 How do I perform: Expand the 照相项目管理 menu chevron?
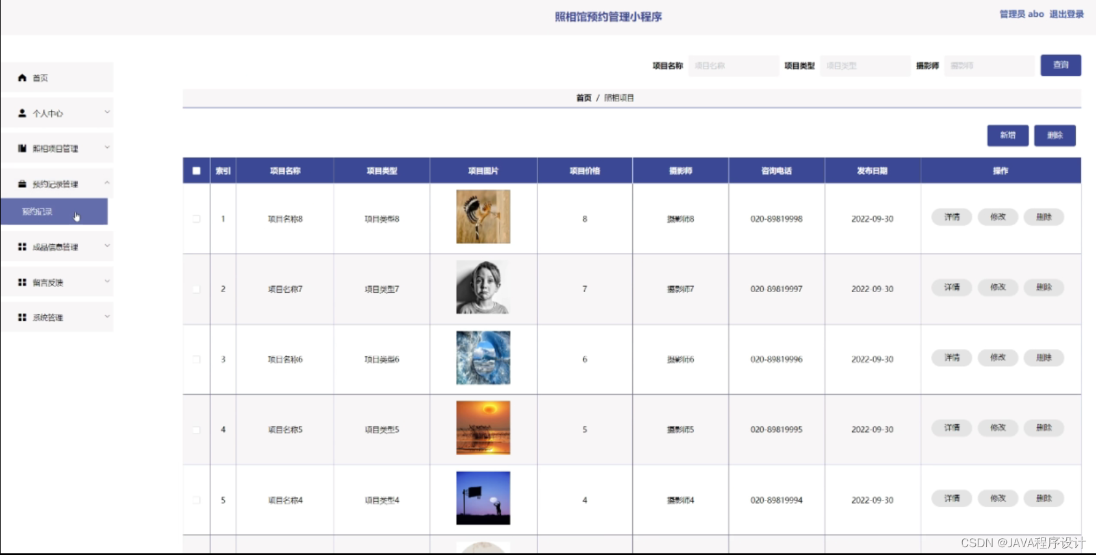(x=107, y=147)
